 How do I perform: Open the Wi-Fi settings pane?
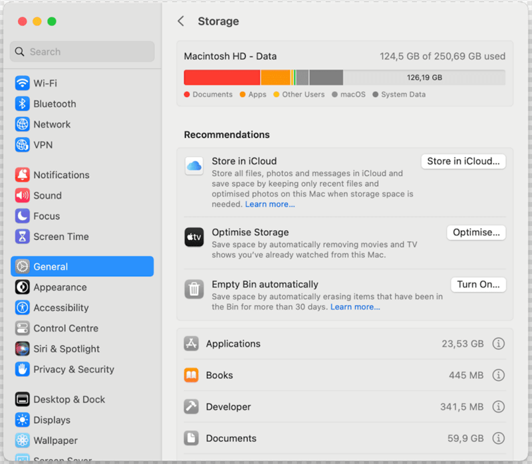pyautogui.click(x=82, y=83)
